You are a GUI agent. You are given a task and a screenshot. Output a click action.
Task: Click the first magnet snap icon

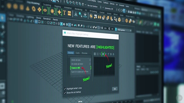67,2
